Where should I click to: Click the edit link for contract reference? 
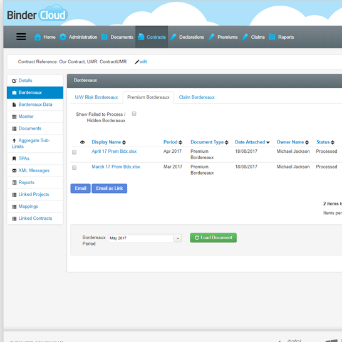pyautogui.click(x=143, y=62)
